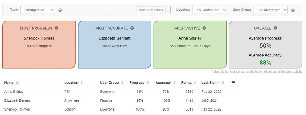Open the Location All Members dropdown
Screen dimensions: 306x115
pyautogui.click(x=209, y=10)
